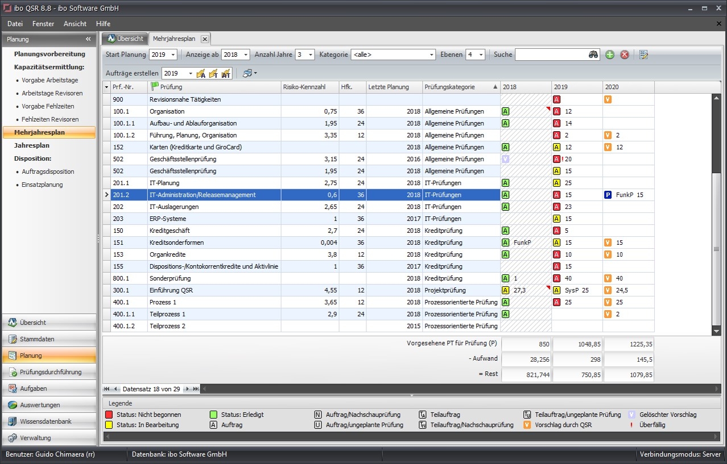Select the Jahresplan entry in the Planung panel
Viewport: 727px width, 464px height.
pos(33,145)
